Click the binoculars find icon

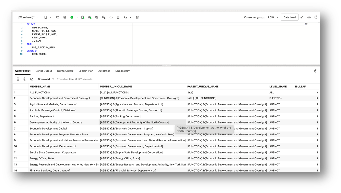click(309, 17)
